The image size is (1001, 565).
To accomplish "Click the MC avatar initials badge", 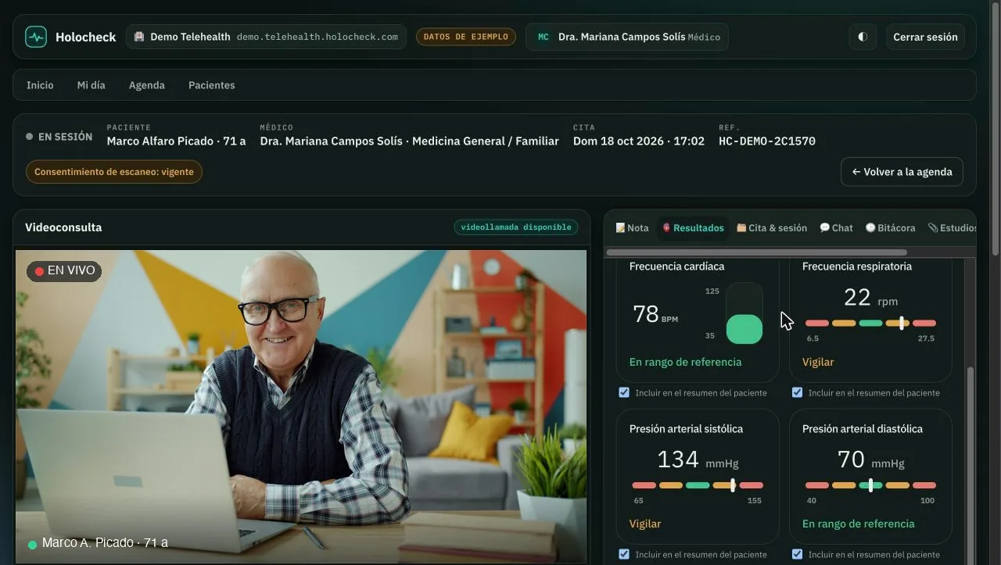I will pyautogui.click(x=544, y=37).
